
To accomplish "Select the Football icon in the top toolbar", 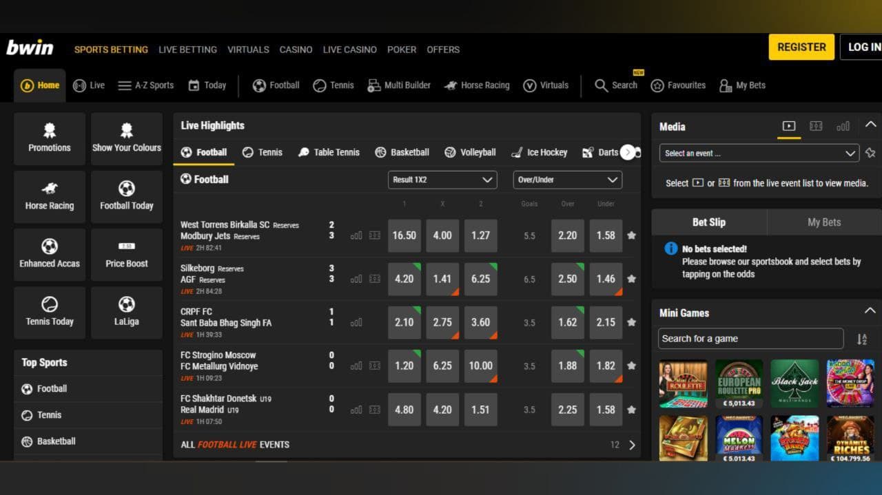I will 260,85.
